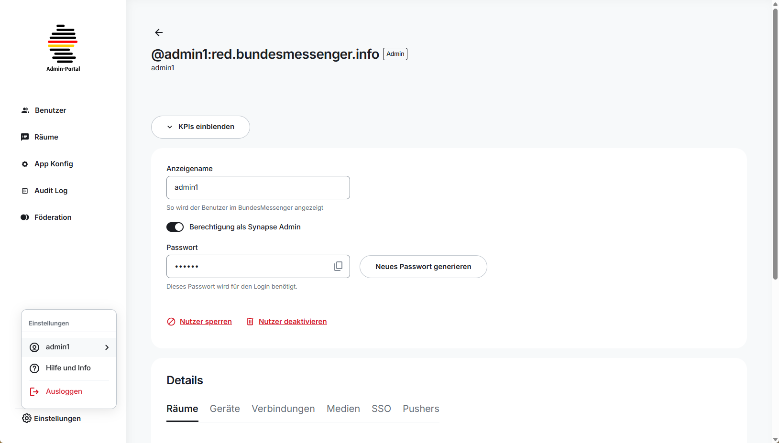Click the Admin badge next to username

click(x=395, y=54)
